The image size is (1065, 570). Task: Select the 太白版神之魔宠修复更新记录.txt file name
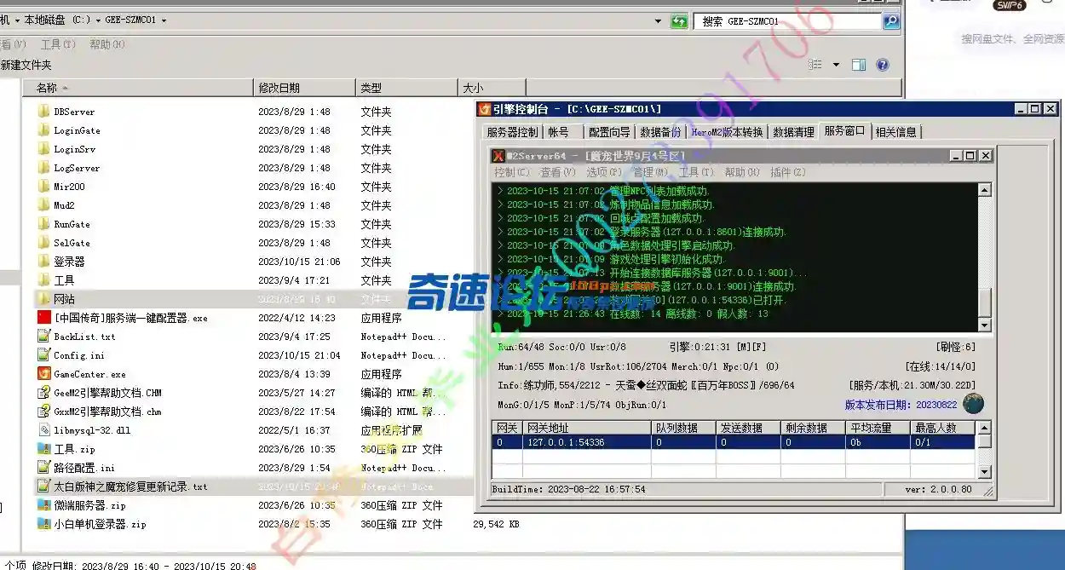click(x=130, y=487)
